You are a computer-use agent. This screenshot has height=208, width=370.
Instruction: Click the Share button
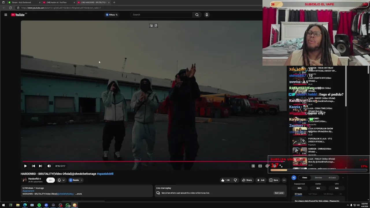tap(247, 180)
